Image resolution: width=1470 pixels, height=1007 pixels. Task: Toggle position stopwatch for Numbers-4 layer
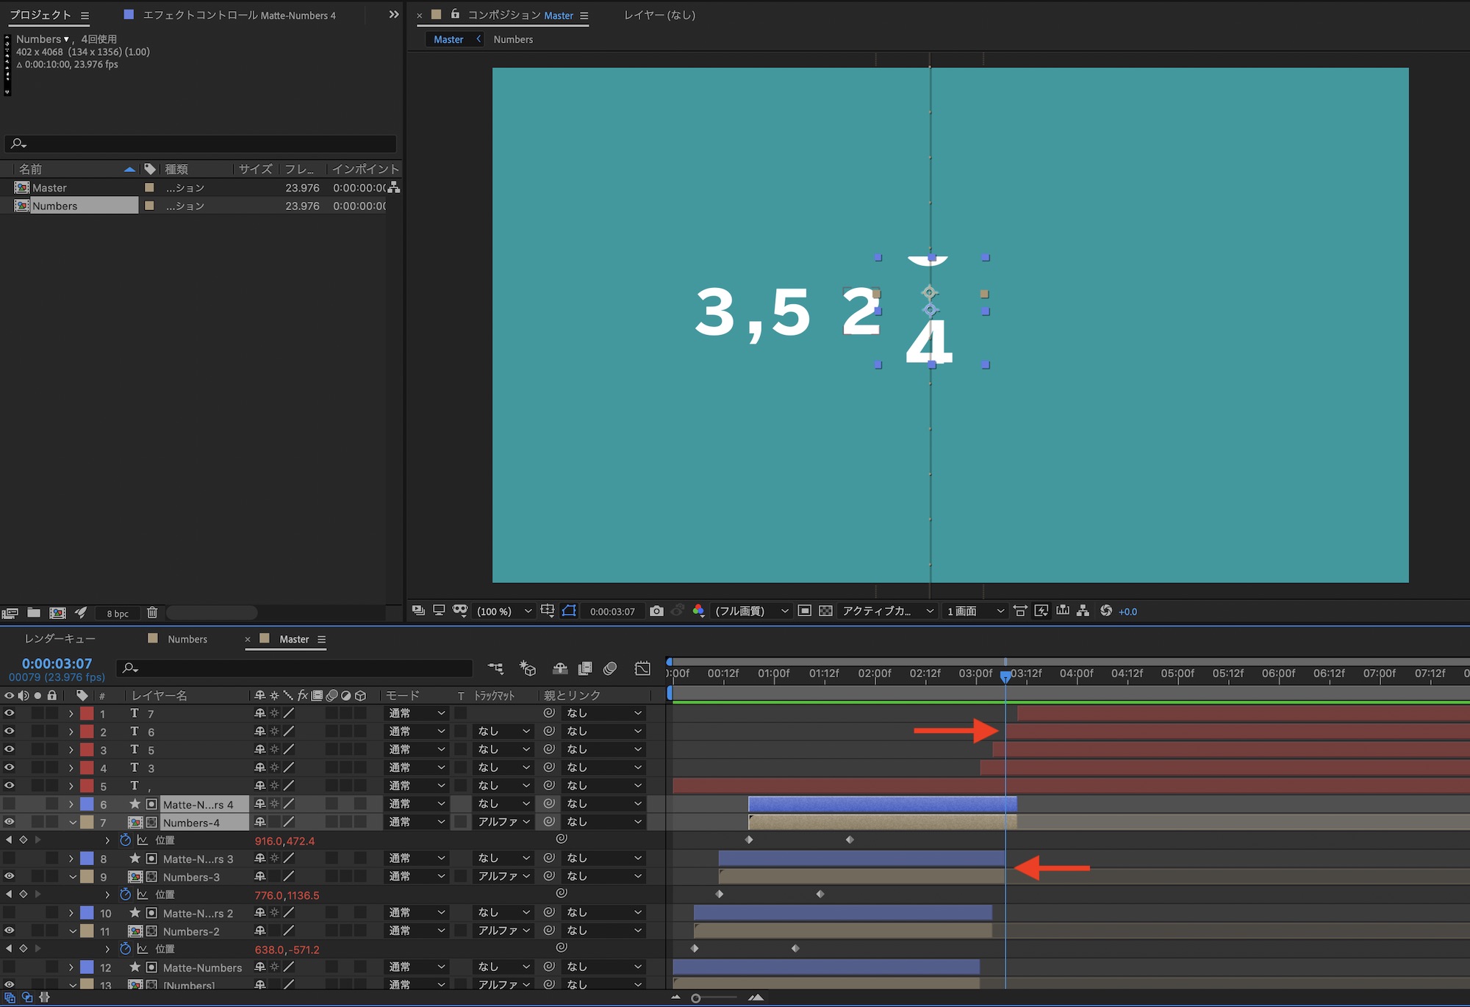[x=125, y=840]
